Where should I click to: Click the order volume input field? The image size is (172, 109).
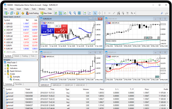54,26
